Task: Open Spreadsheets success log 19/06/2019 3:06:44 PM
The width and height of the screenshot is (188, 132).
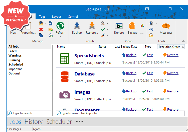Action: [x=145, y=63]
